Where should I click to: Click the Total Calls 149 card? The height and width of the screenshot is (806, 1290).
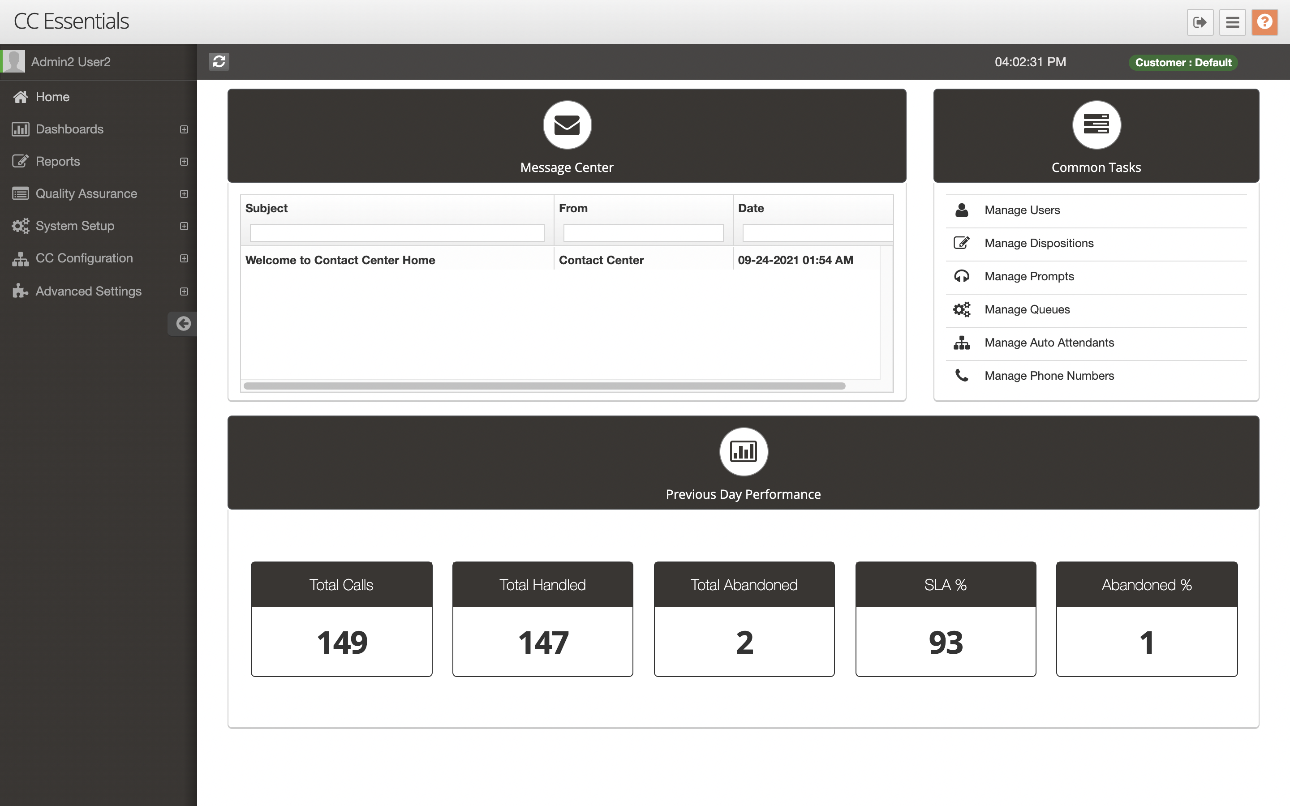341,619
